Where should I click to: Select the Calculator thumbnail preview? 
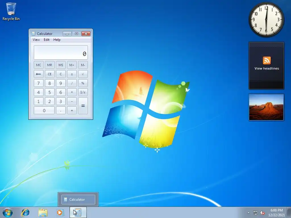(78, 200)
